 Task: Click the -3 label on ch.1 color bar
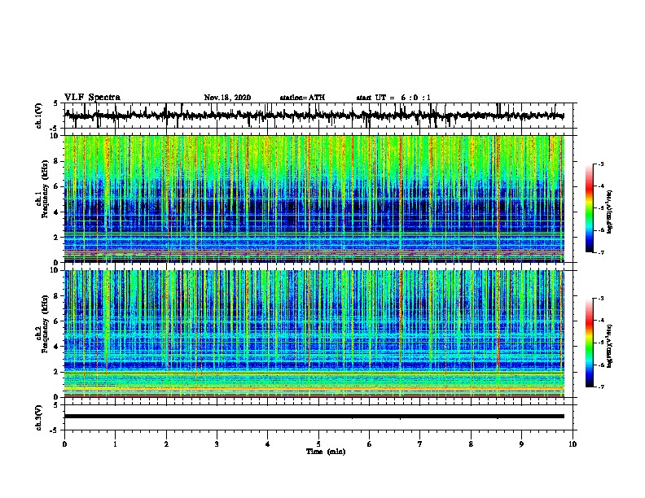[601, 164]
